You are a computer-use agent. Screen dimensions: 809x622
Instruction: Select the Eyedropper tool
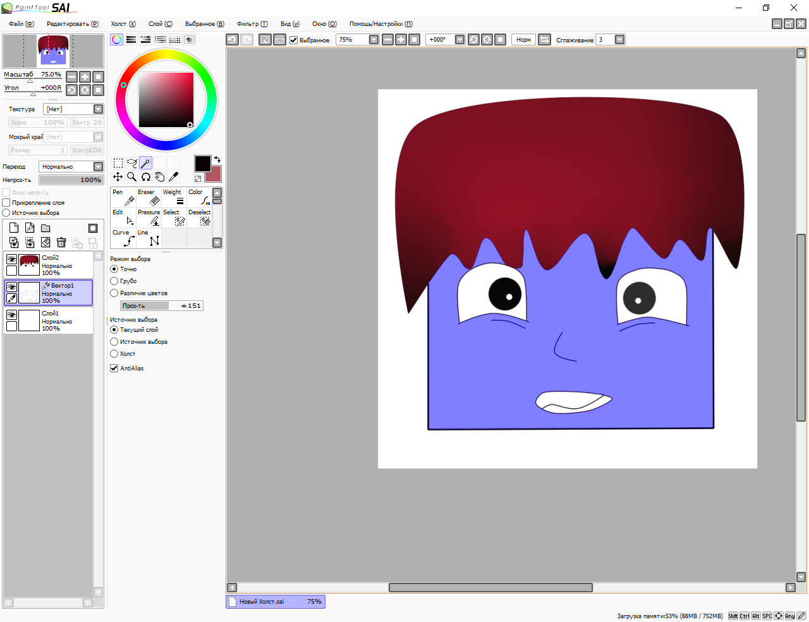coord(174,177)
